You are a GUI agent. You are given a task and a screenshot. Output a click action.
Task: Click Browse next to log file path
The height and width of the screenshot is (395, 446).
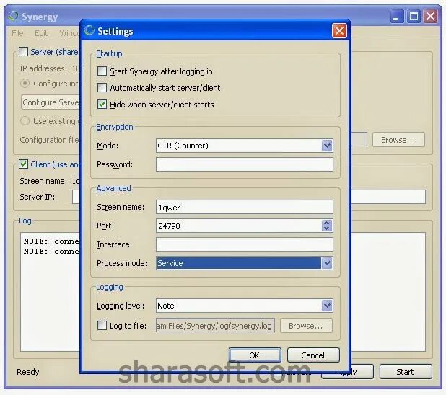(x=306, y=325)
